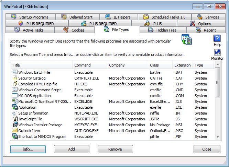
Task: Sort list by Title column header
Action: [42, 65]
